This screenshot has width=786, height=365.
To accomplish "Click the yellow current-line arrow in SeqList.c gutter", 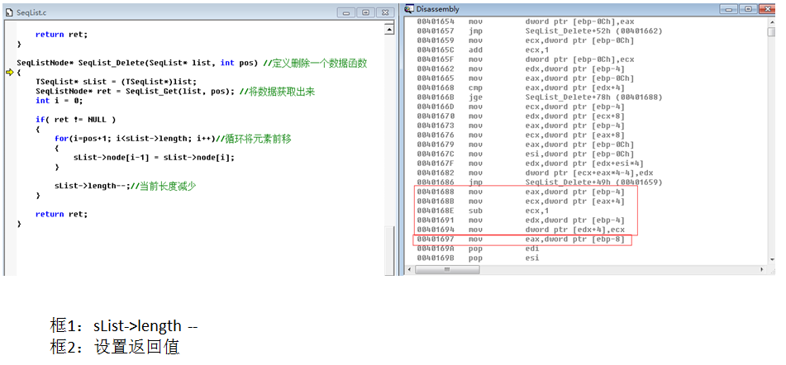I will click(9, 73).
